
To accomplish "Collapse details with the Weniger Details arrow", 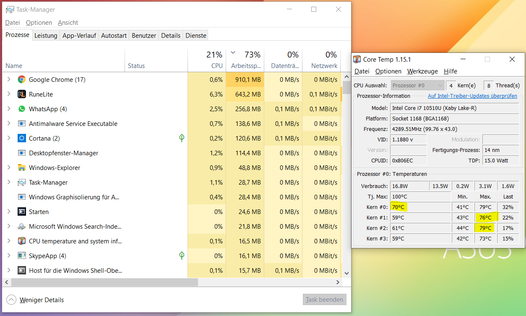I will pos(11,300).
